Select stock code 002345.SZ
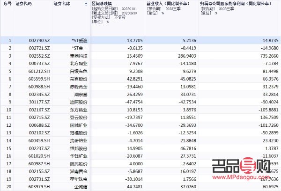 click(x=39, y=95)
